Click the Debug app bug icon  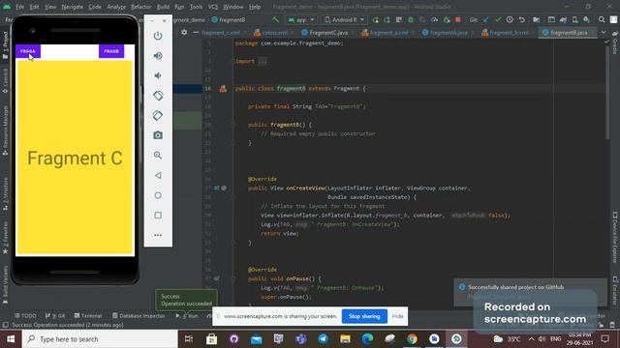(411, 19)
